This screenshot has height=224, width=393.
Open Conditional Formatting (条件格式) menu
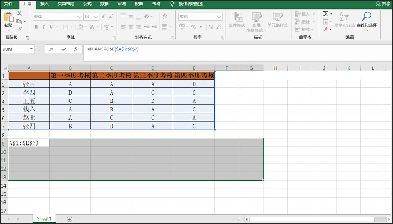[236, 21]
